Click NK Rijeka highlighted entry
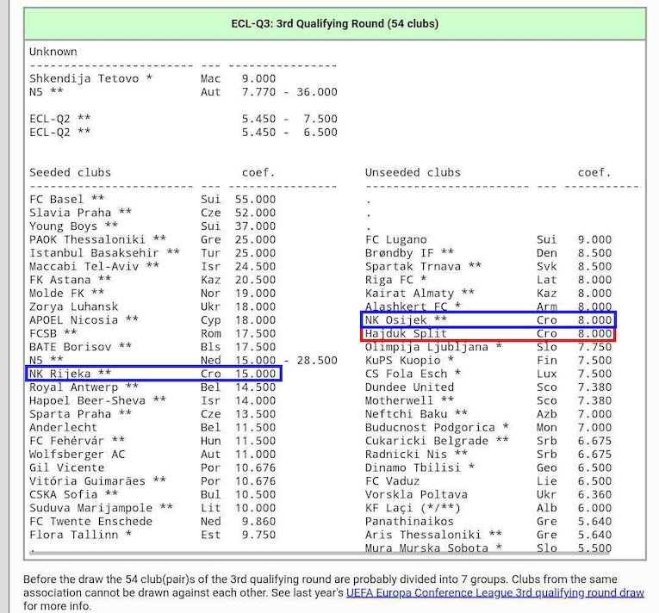Image resolution: width=659 pixels, height=613 pixels. [153, 374]
